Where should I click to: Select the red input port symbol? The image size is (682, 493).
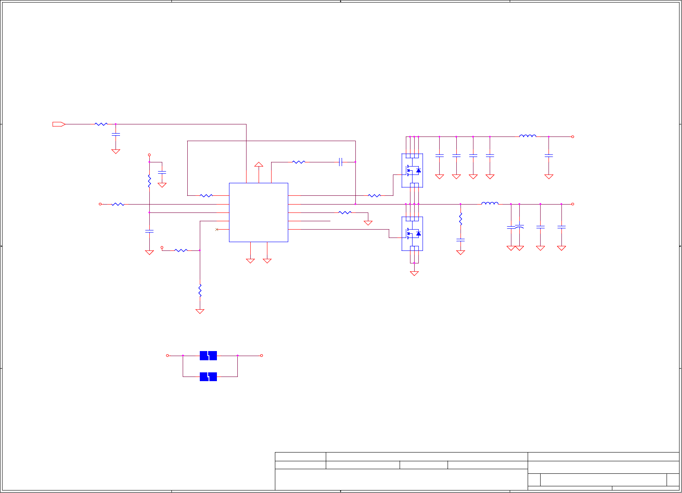point(59,124)
